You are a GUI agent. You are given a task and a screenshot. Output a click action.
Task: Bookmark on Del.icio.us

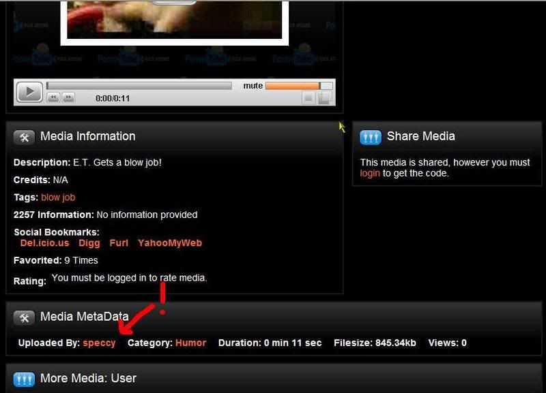click(44, 243)
